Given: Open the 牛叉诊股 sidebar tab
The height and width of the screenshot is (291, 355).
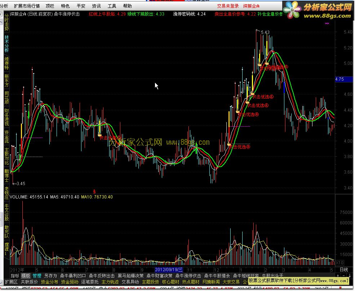Looking at the screenshot, I should pyautogui.click(x=6, y=212).
